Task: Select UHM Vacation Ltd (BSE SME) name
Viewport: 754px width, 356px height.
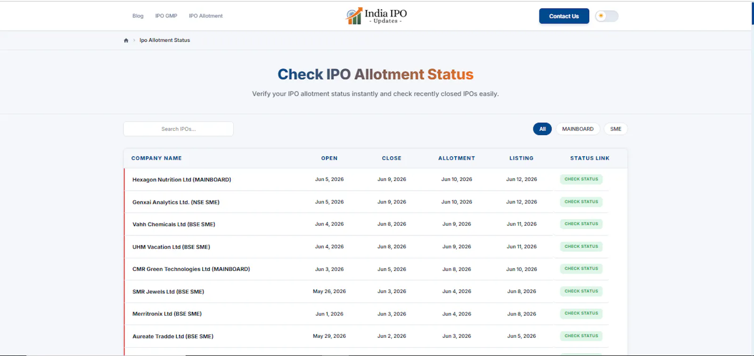Action: coord(171,247)
